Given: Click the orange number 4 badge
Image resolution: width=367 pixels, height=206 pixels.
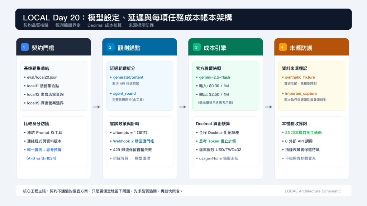Looking at the screenshot, I should coord(282,47).
